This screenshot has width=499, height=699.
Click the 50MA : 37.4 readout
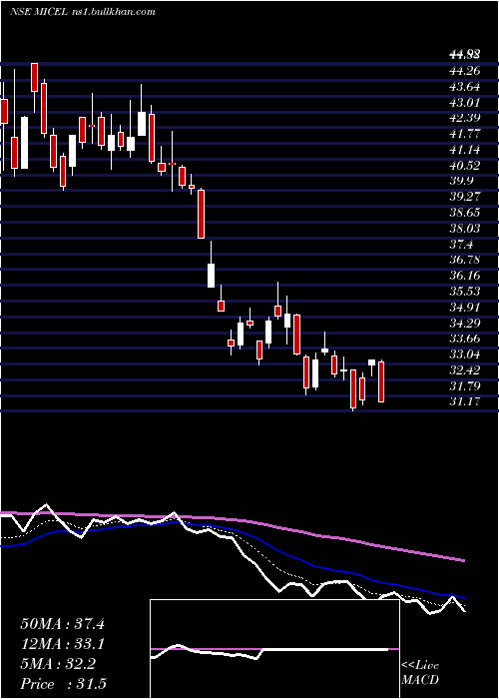62,624
